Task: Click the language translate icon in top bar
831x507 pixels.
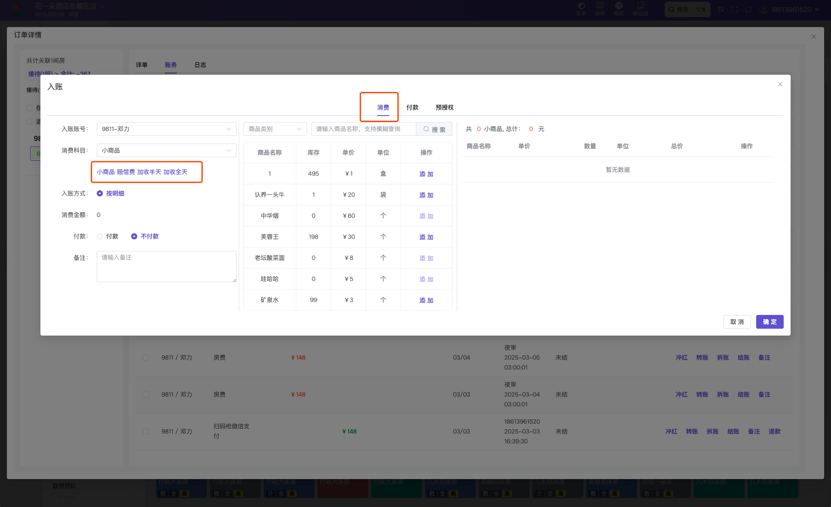Action: (721, 9)
